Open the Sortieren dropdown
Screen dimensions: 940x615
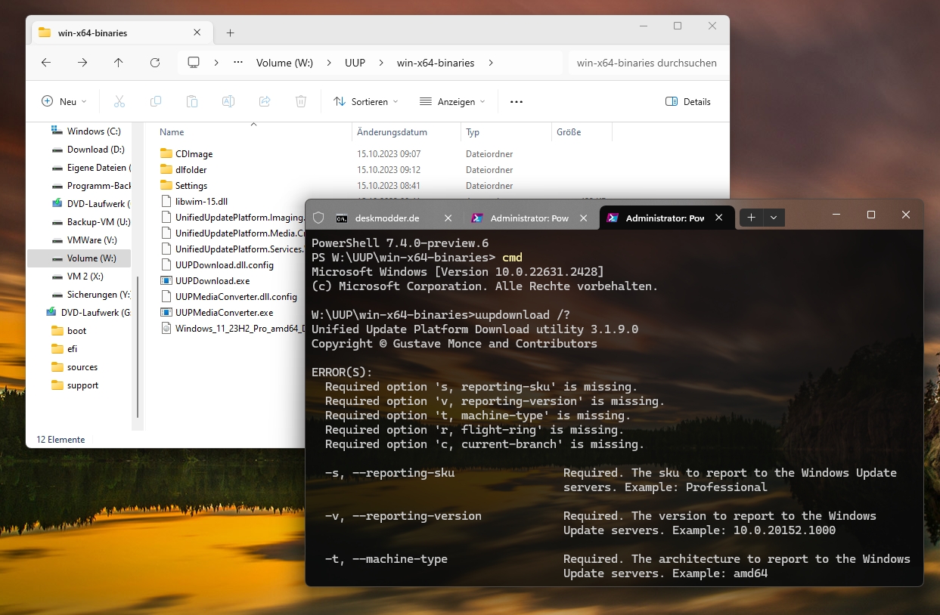[x=366, y=101]
